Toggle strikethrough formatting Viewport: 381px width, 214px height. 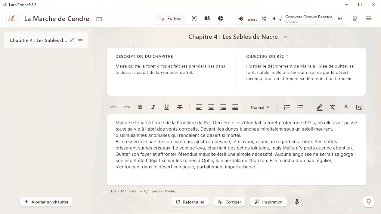pos(180,107)
